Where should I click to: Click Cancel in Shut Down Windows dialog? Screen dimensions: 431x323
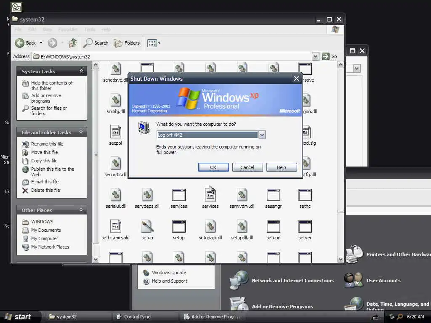click(247, 167)
